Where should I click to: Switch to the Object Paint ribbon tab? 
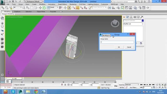[41, 11]
